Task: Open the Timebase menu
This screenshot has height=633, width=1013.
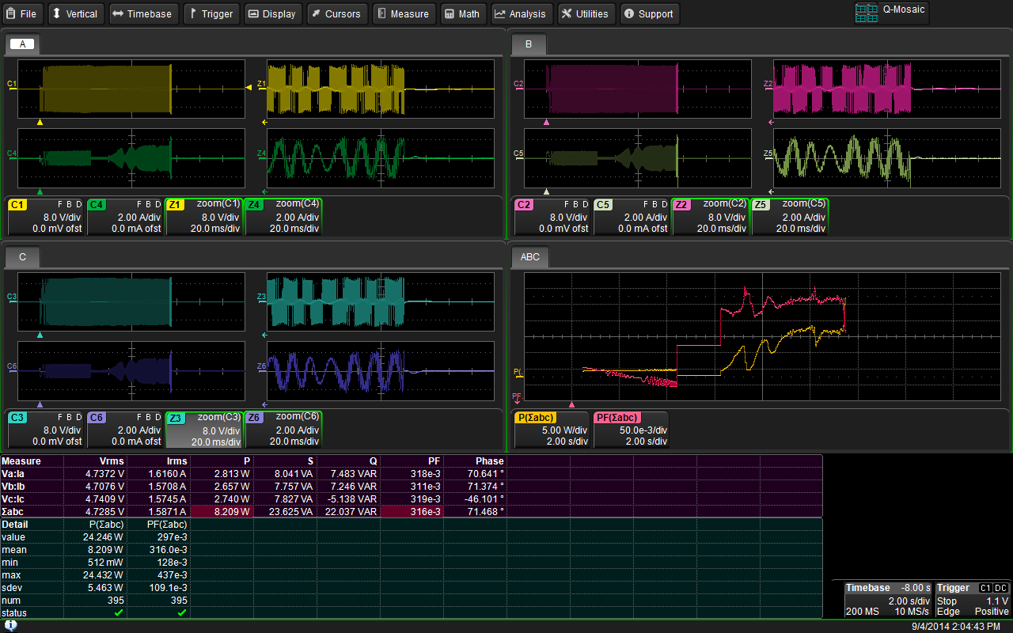Action: [x=142, y=13]
